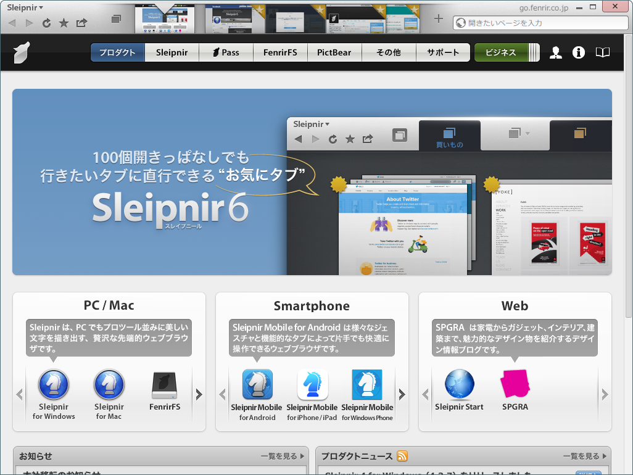Open the tab groups icon beside the tab strip
The image size is (633, 475).
(x=116, y=19)
